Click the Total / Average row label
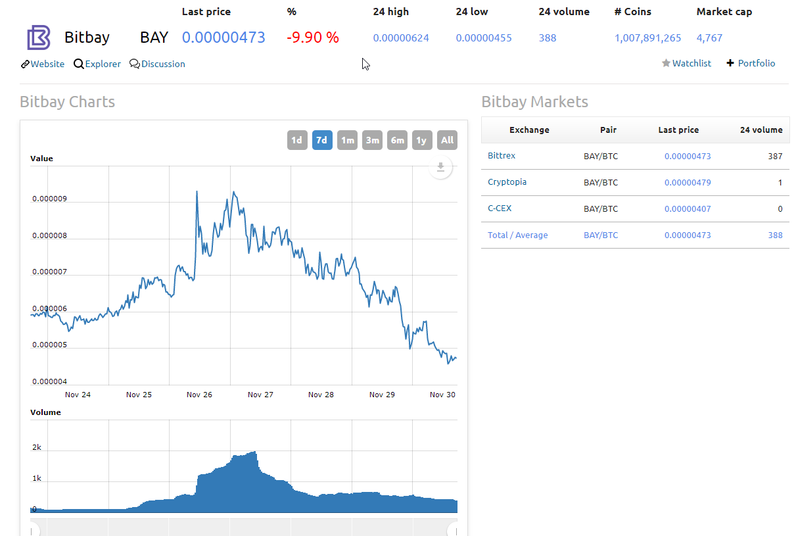The width and height of the screenshot is (796, 536). (517, 235)
